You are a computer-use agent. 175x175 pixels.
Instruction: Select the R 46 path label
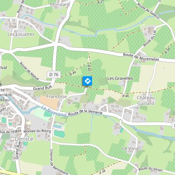[126, 96]
